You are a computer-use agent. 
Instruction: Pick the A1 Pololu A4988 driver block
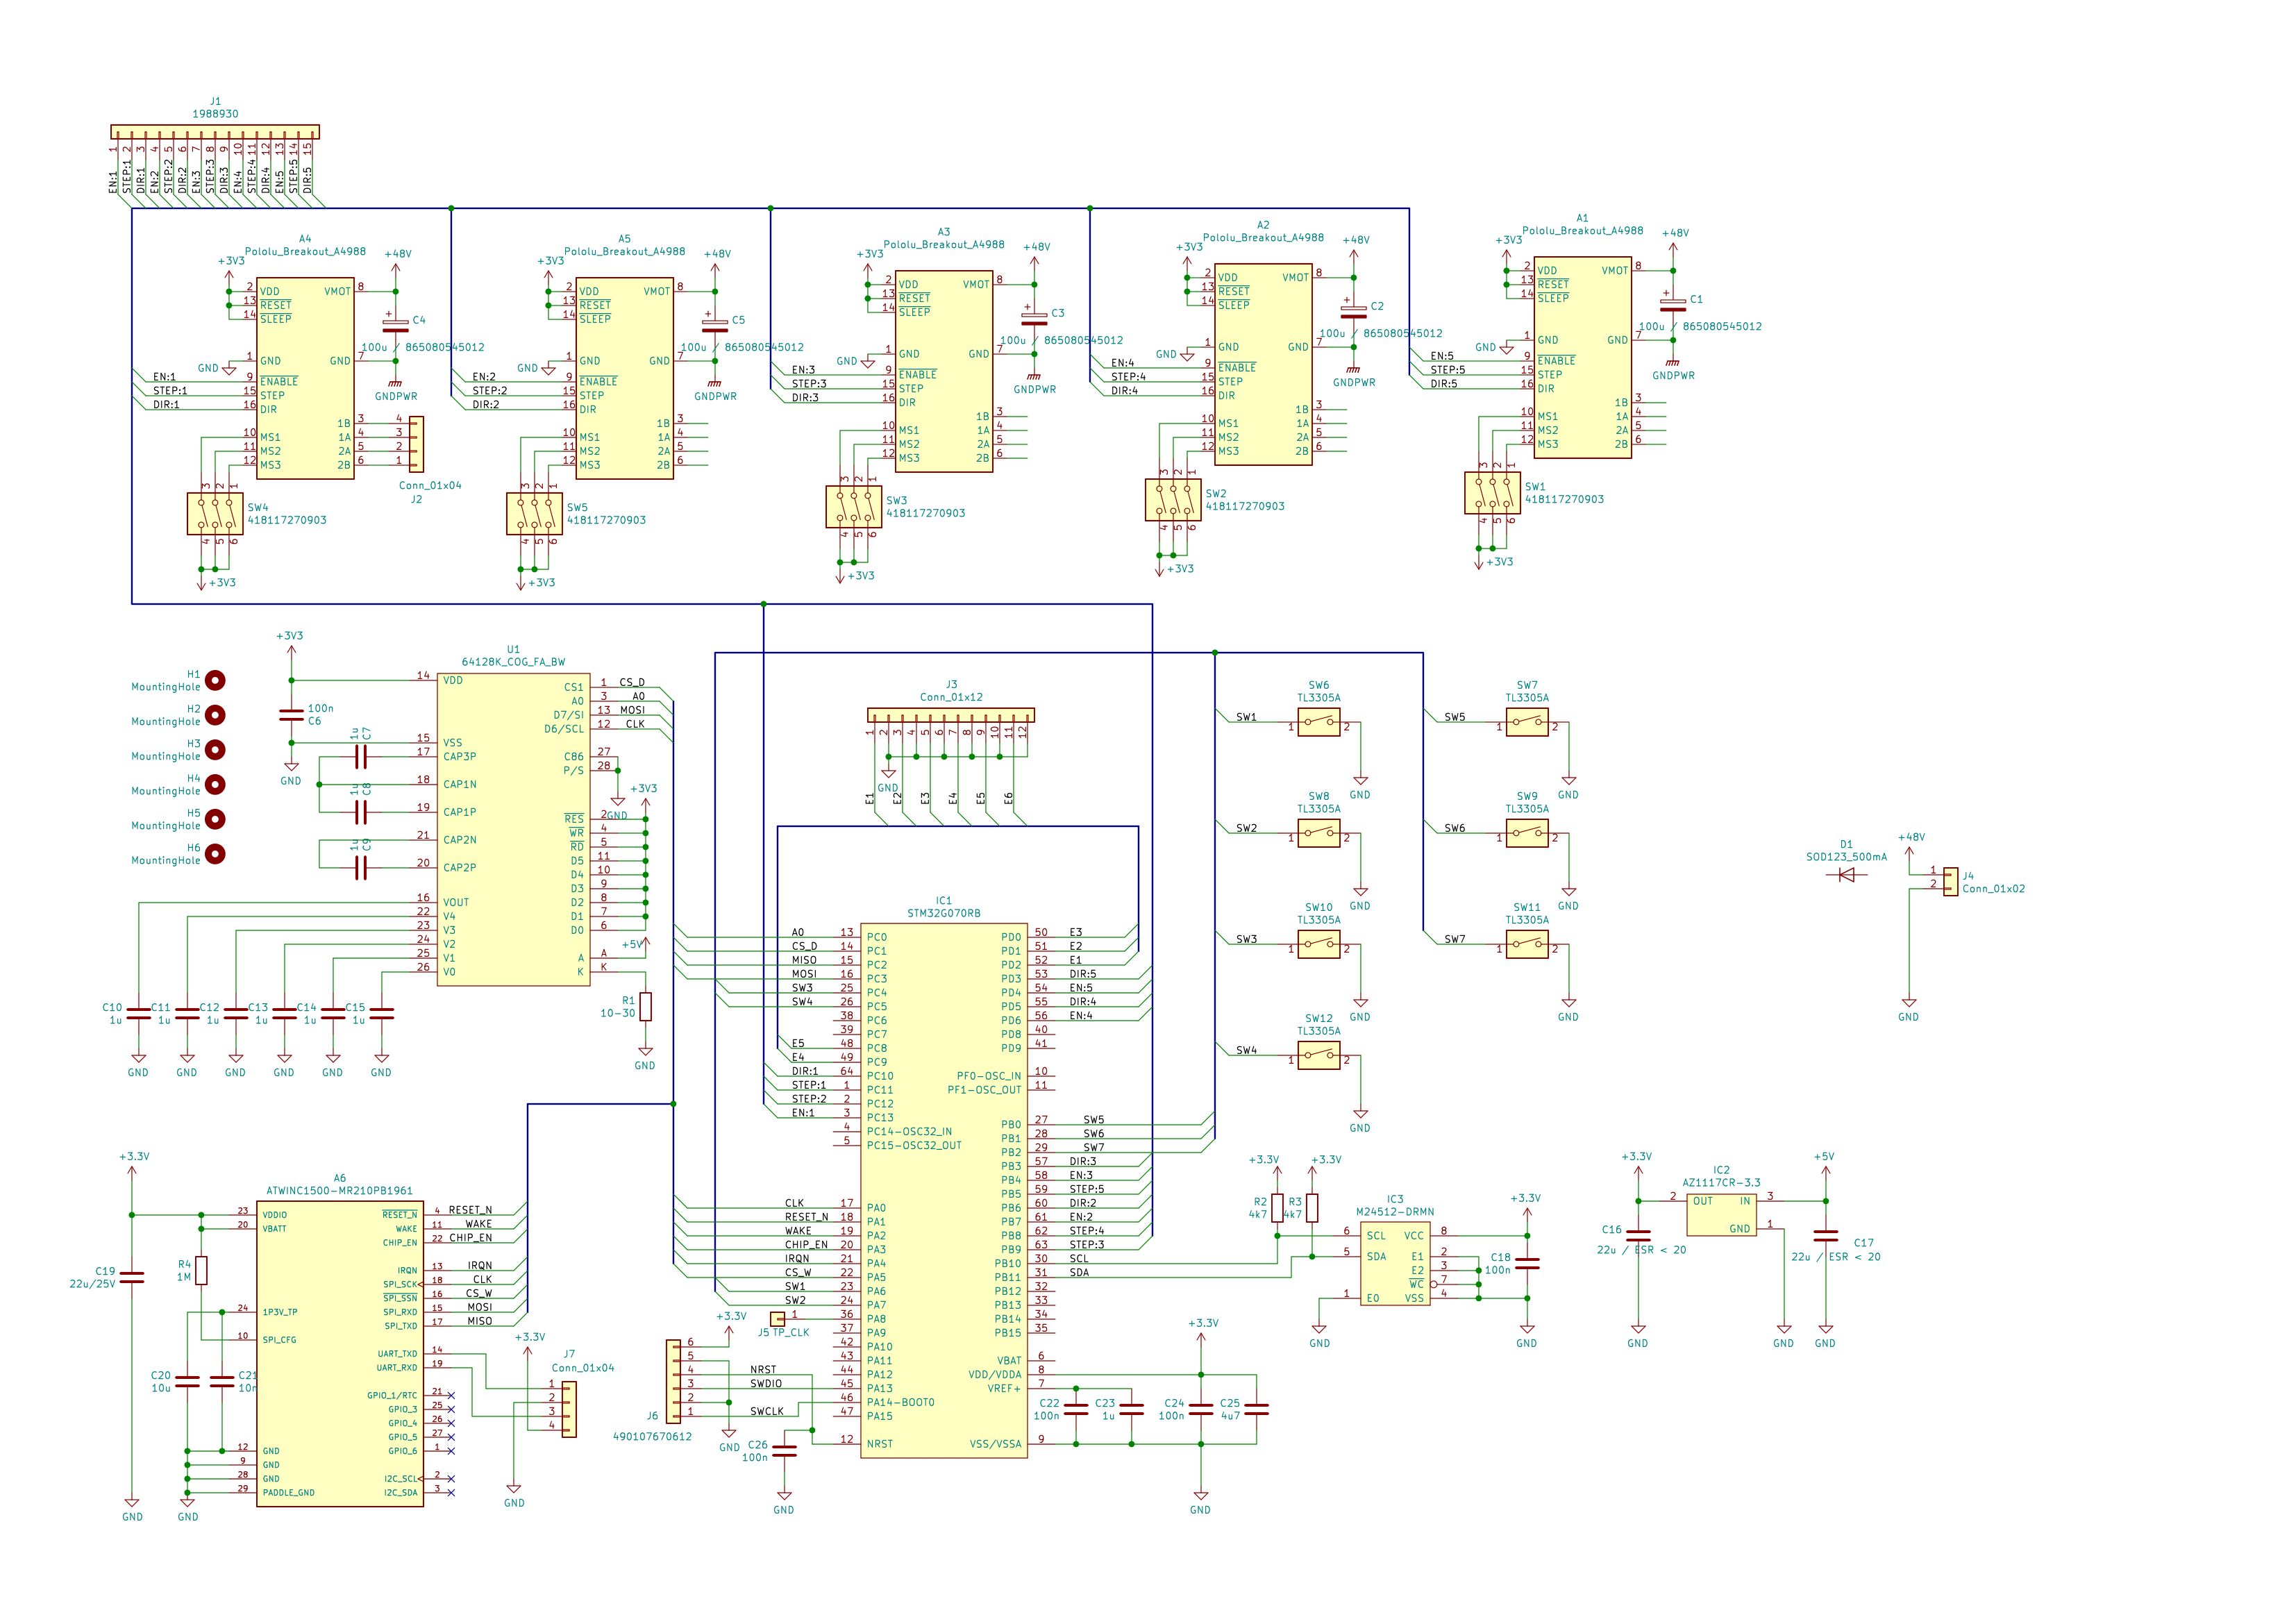(1582, 357)
